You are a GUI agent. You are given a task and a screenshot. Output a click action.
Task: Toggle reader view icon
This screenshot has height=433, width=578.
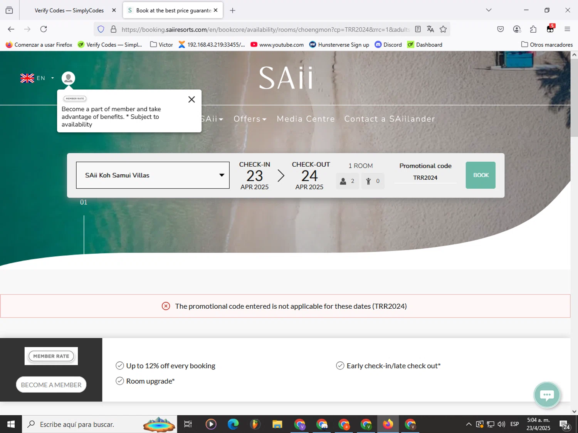point(418,29)
